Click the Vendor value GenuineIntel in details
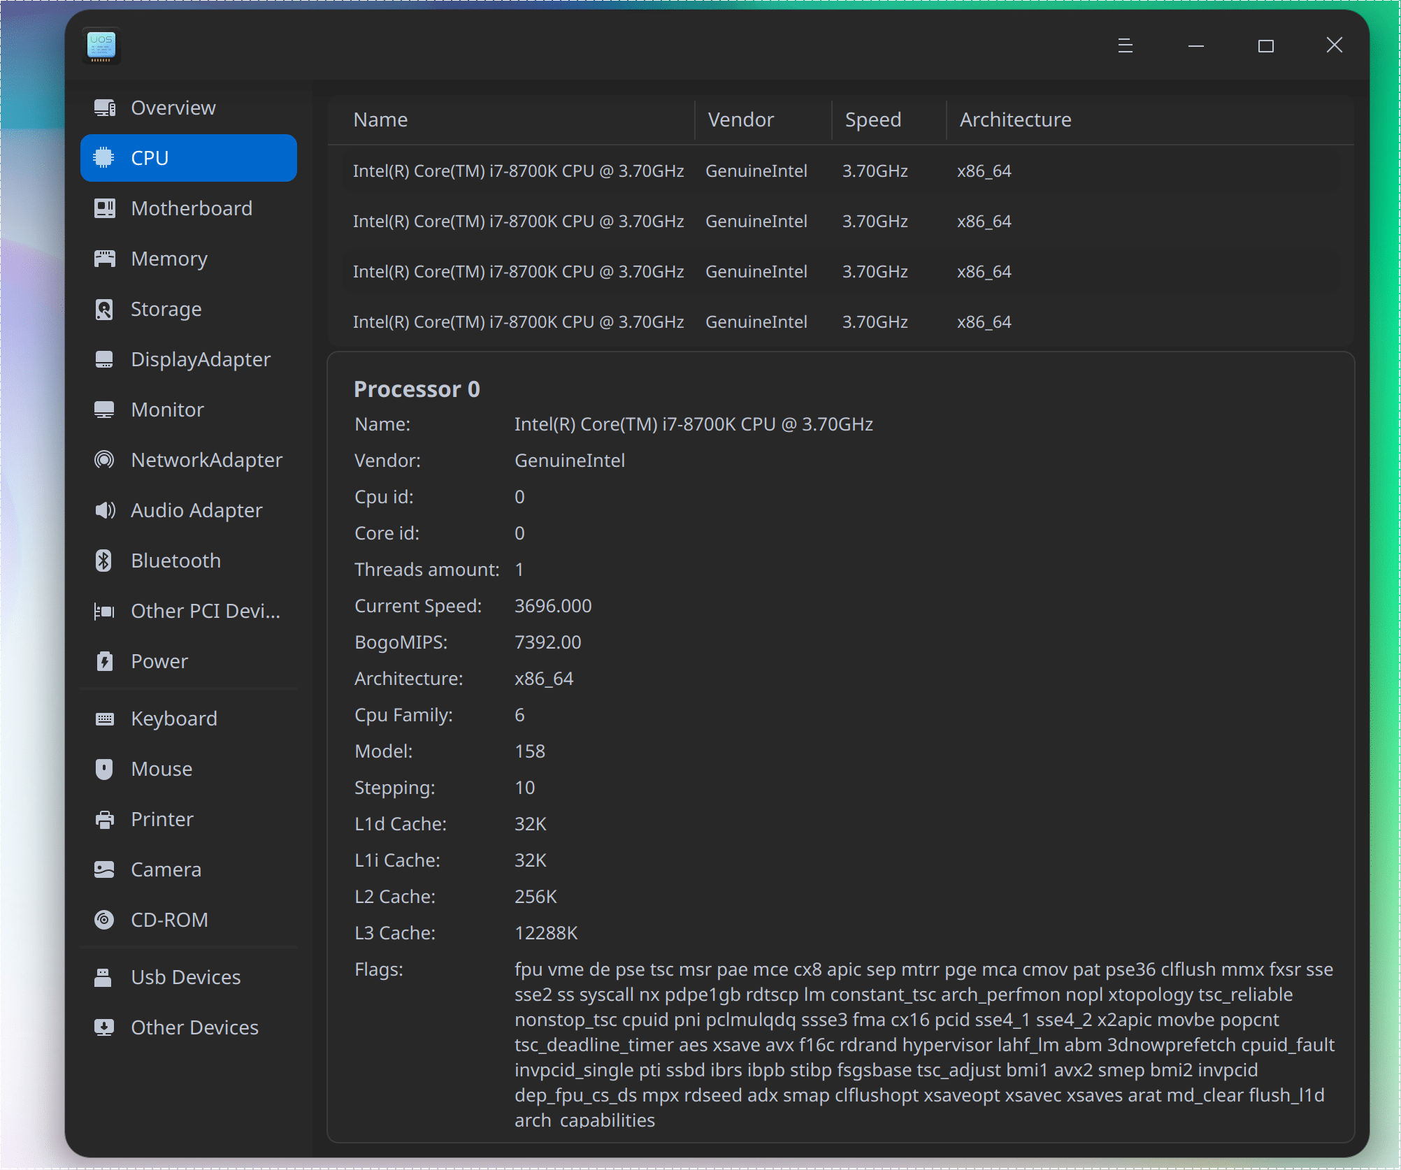 tap(570, 460)
